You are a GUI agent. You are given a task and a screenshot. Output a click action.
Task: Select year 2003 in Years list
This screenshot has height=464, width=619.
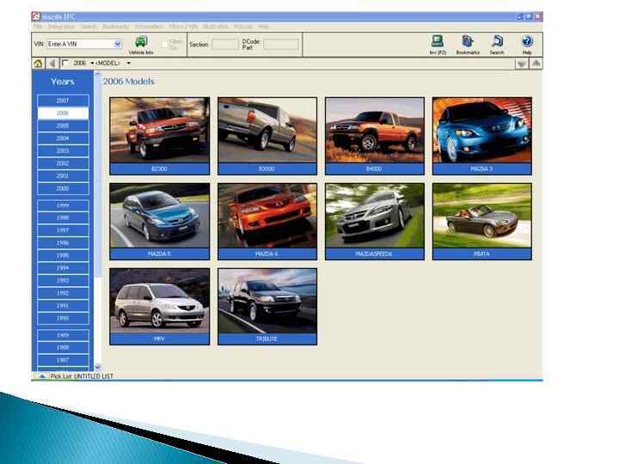63,150
